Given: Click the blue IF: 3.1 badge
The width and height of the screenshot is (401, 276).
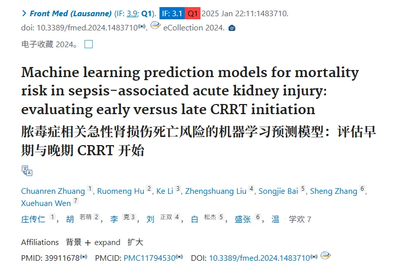Looking at the screenshot, I should pos(172,13).
